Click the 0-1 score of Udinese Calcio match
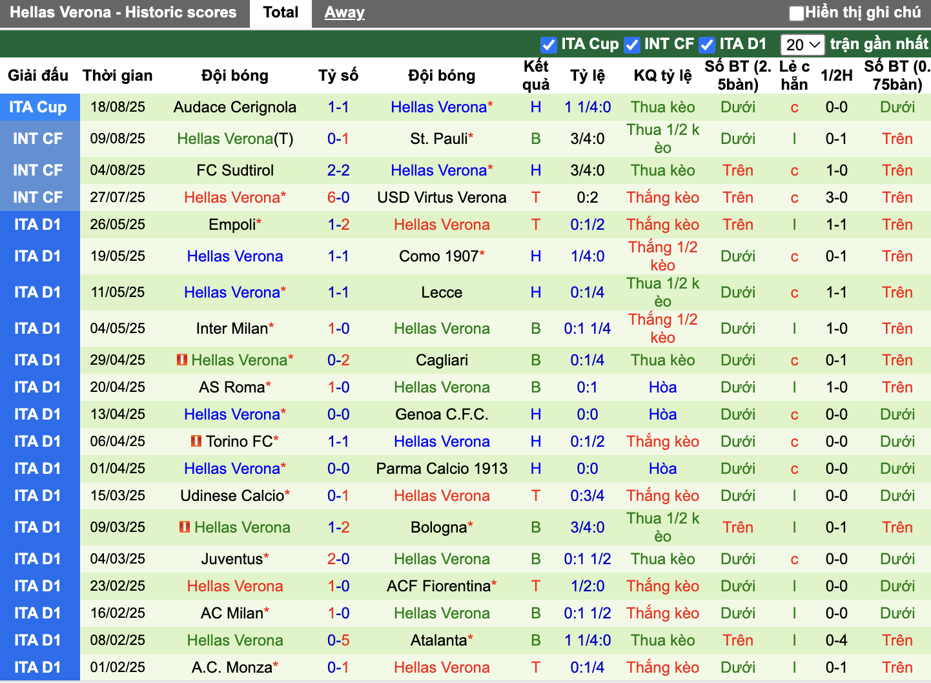 point(338,496)
